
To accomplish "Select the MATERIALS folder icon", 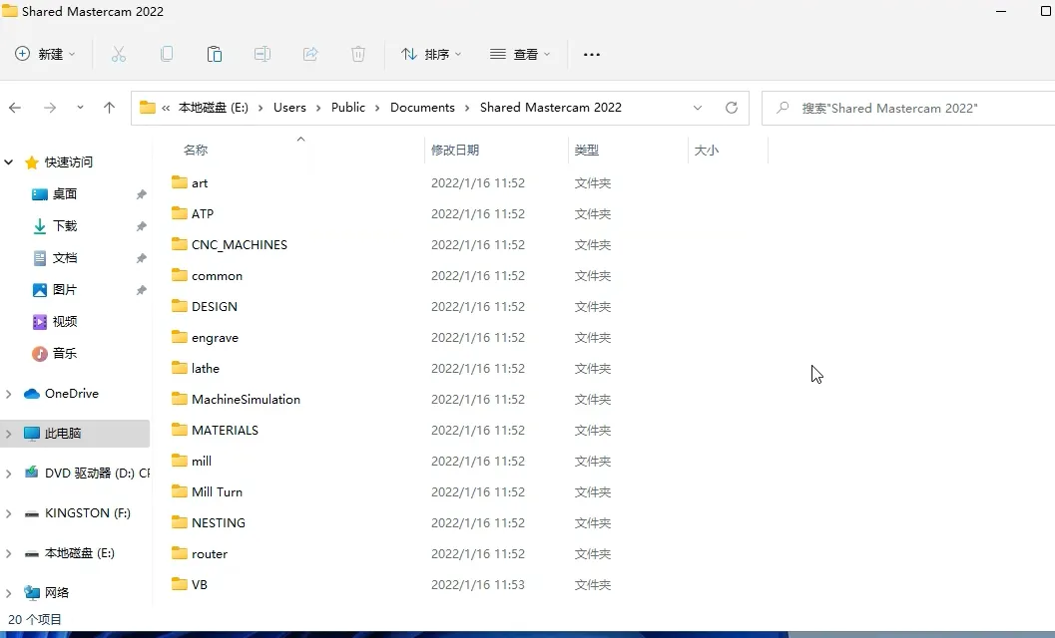I will click(179, 430).
